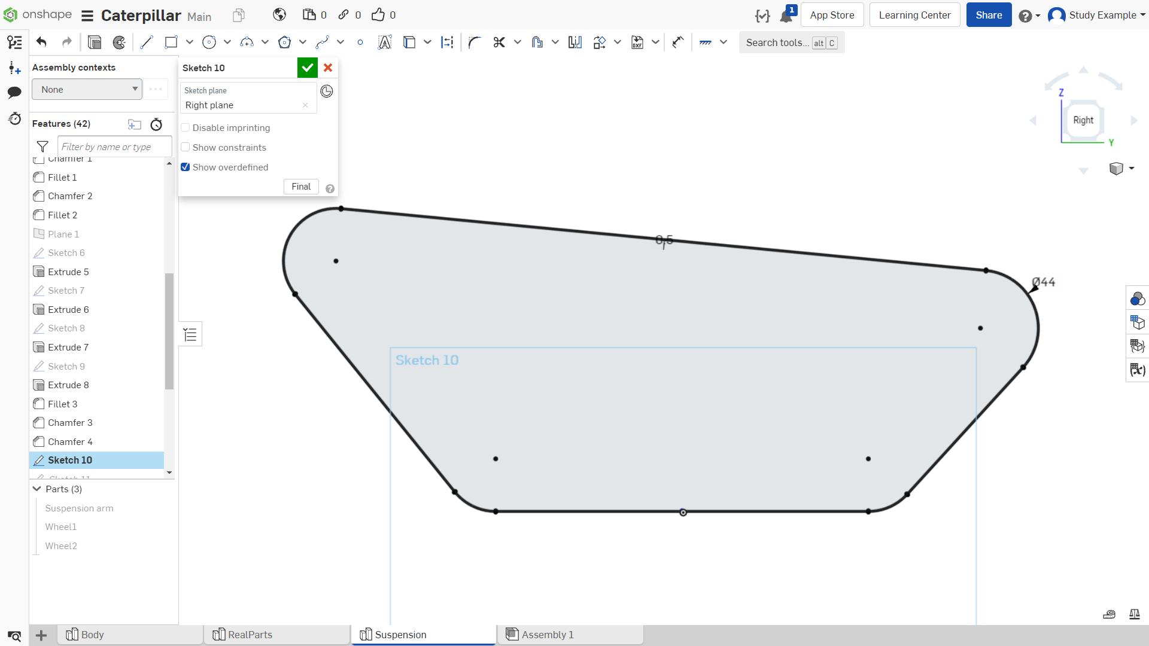1149x646 pixels.
Task: Open the notifications bell
Action: click(786, 16)
